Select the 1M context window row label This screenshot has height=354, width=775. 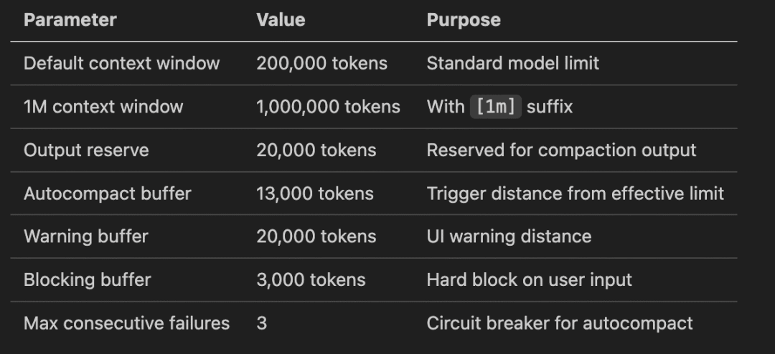point(103,107)
